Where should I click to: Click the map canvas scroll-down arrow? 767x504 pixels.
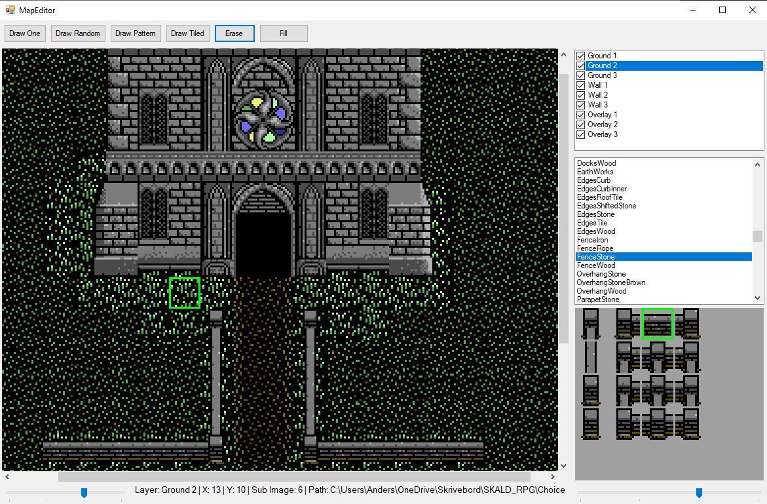click(x=563, y=466)
